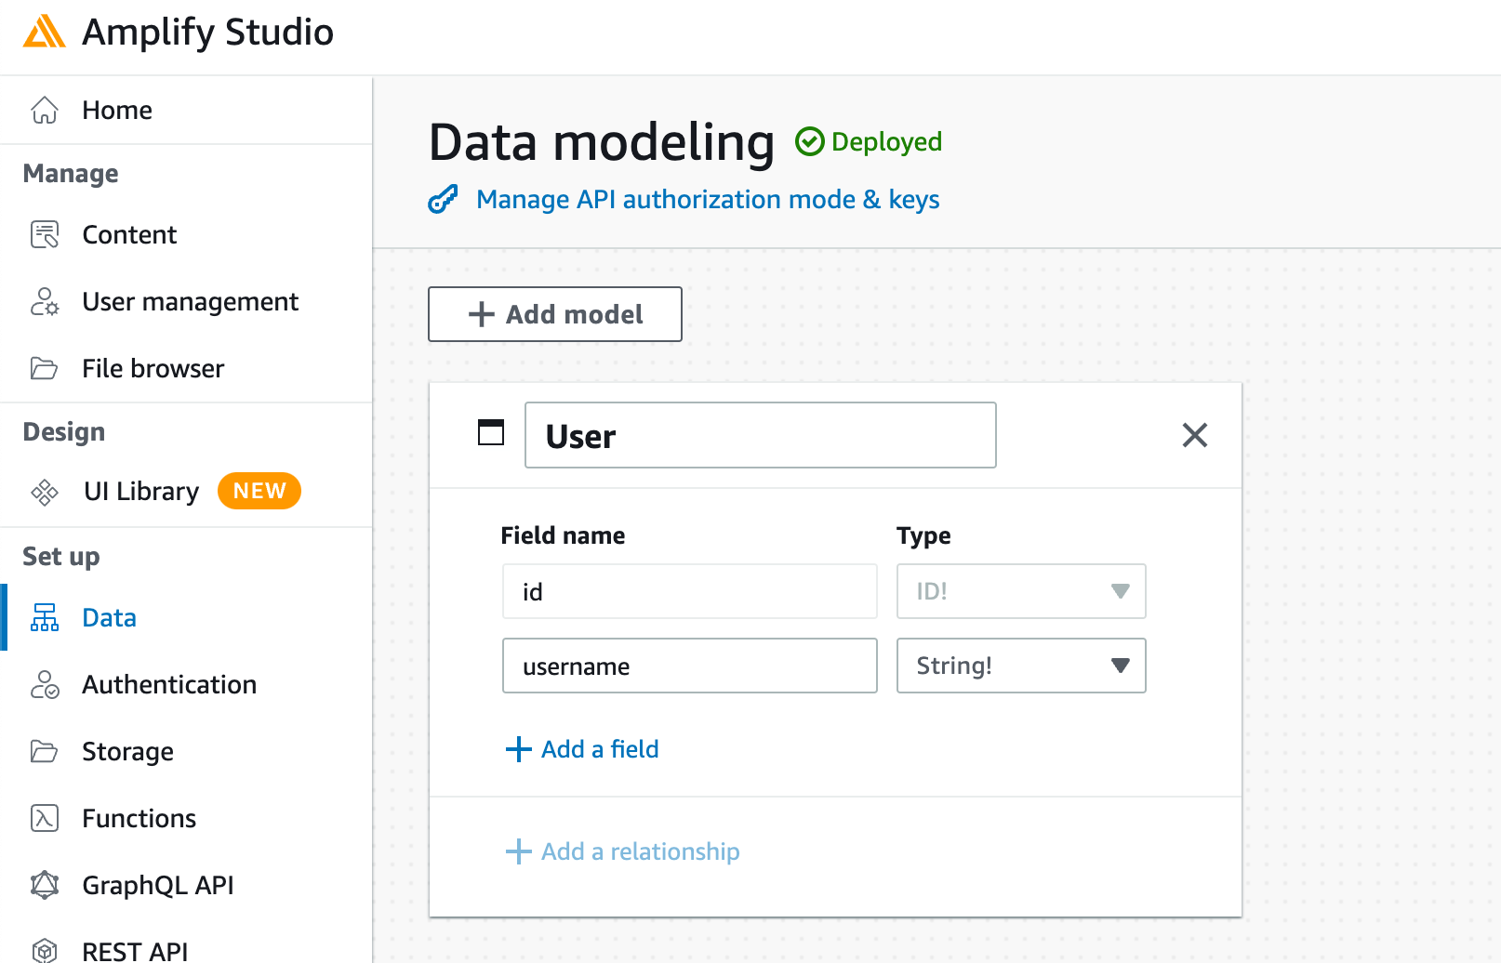Viewport: 1501px width, 963px height.
Task: Click the plus icon of Add a field
Action: click(518, 749)
